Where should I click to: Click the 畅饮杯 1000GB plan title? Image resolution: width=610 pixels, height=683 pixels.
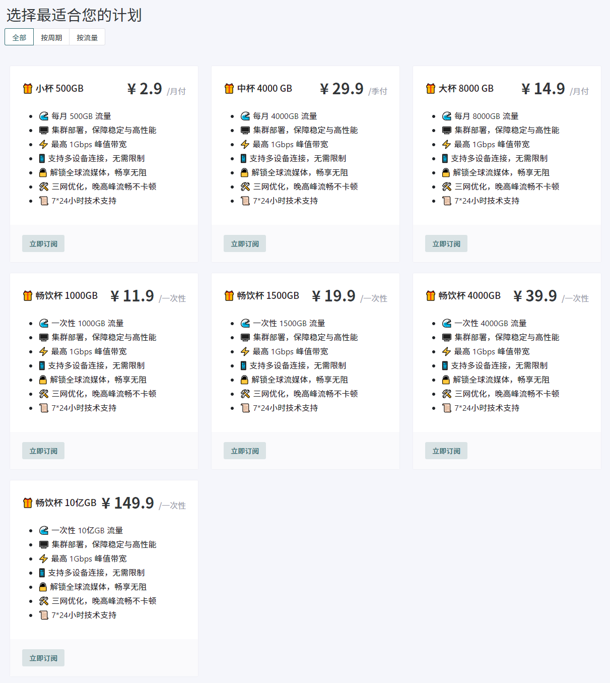66,296
